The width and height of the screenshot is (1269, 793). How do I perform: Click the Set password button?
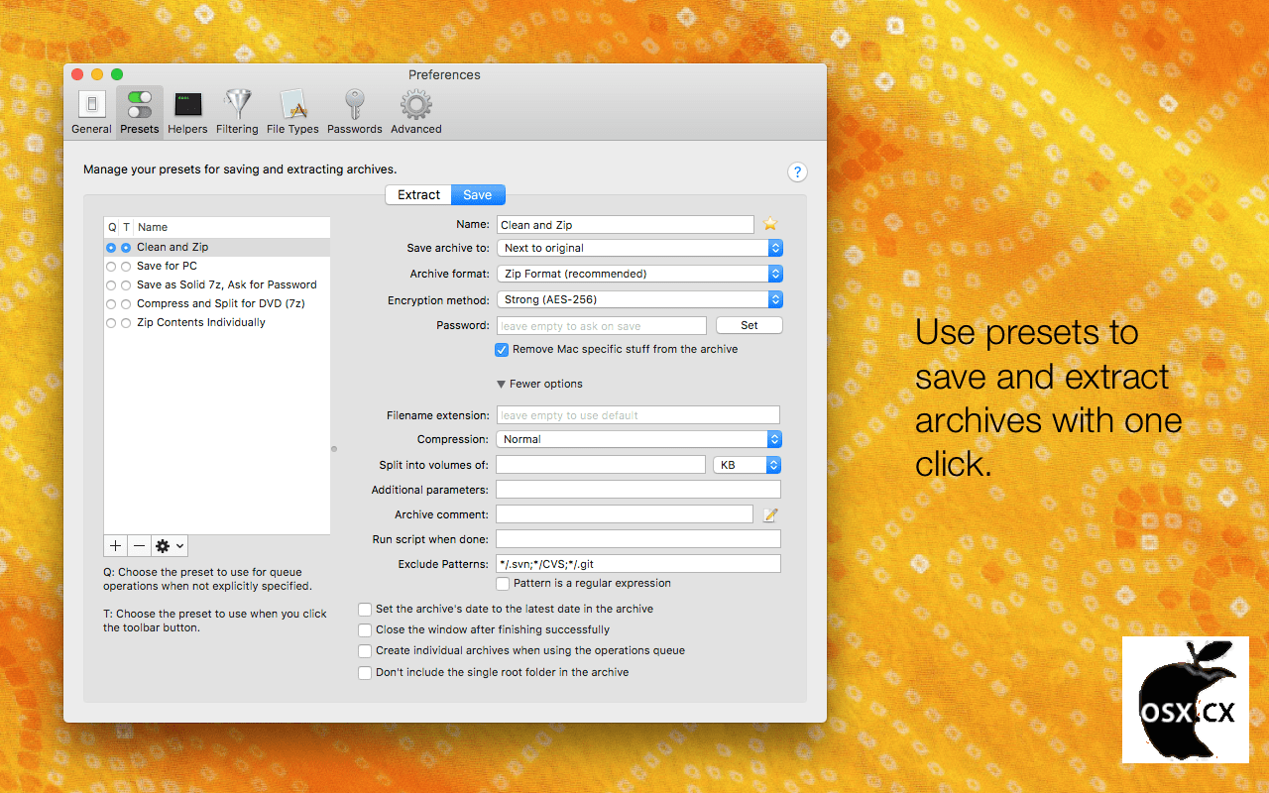click(x=749, y=325)
